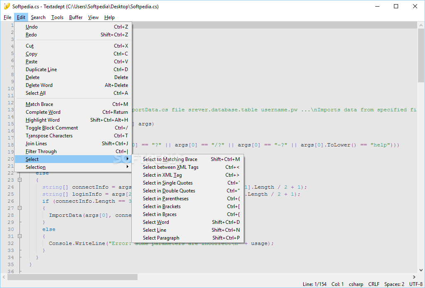The image size is (425, 288).
Task: Choose Select Word
Action: [188, 222]
